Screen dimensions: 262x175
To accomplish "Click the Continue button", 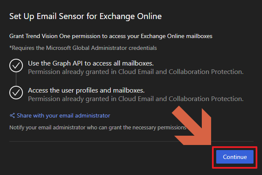I will (x=234, y=156).
